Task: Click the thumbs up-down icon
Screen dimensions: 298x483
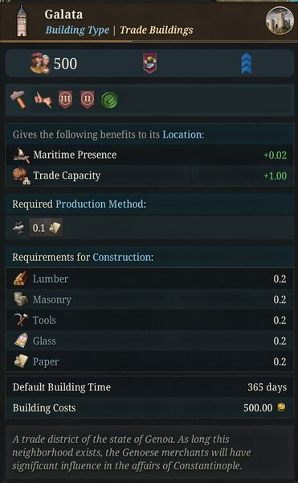Action: point(43,100)
